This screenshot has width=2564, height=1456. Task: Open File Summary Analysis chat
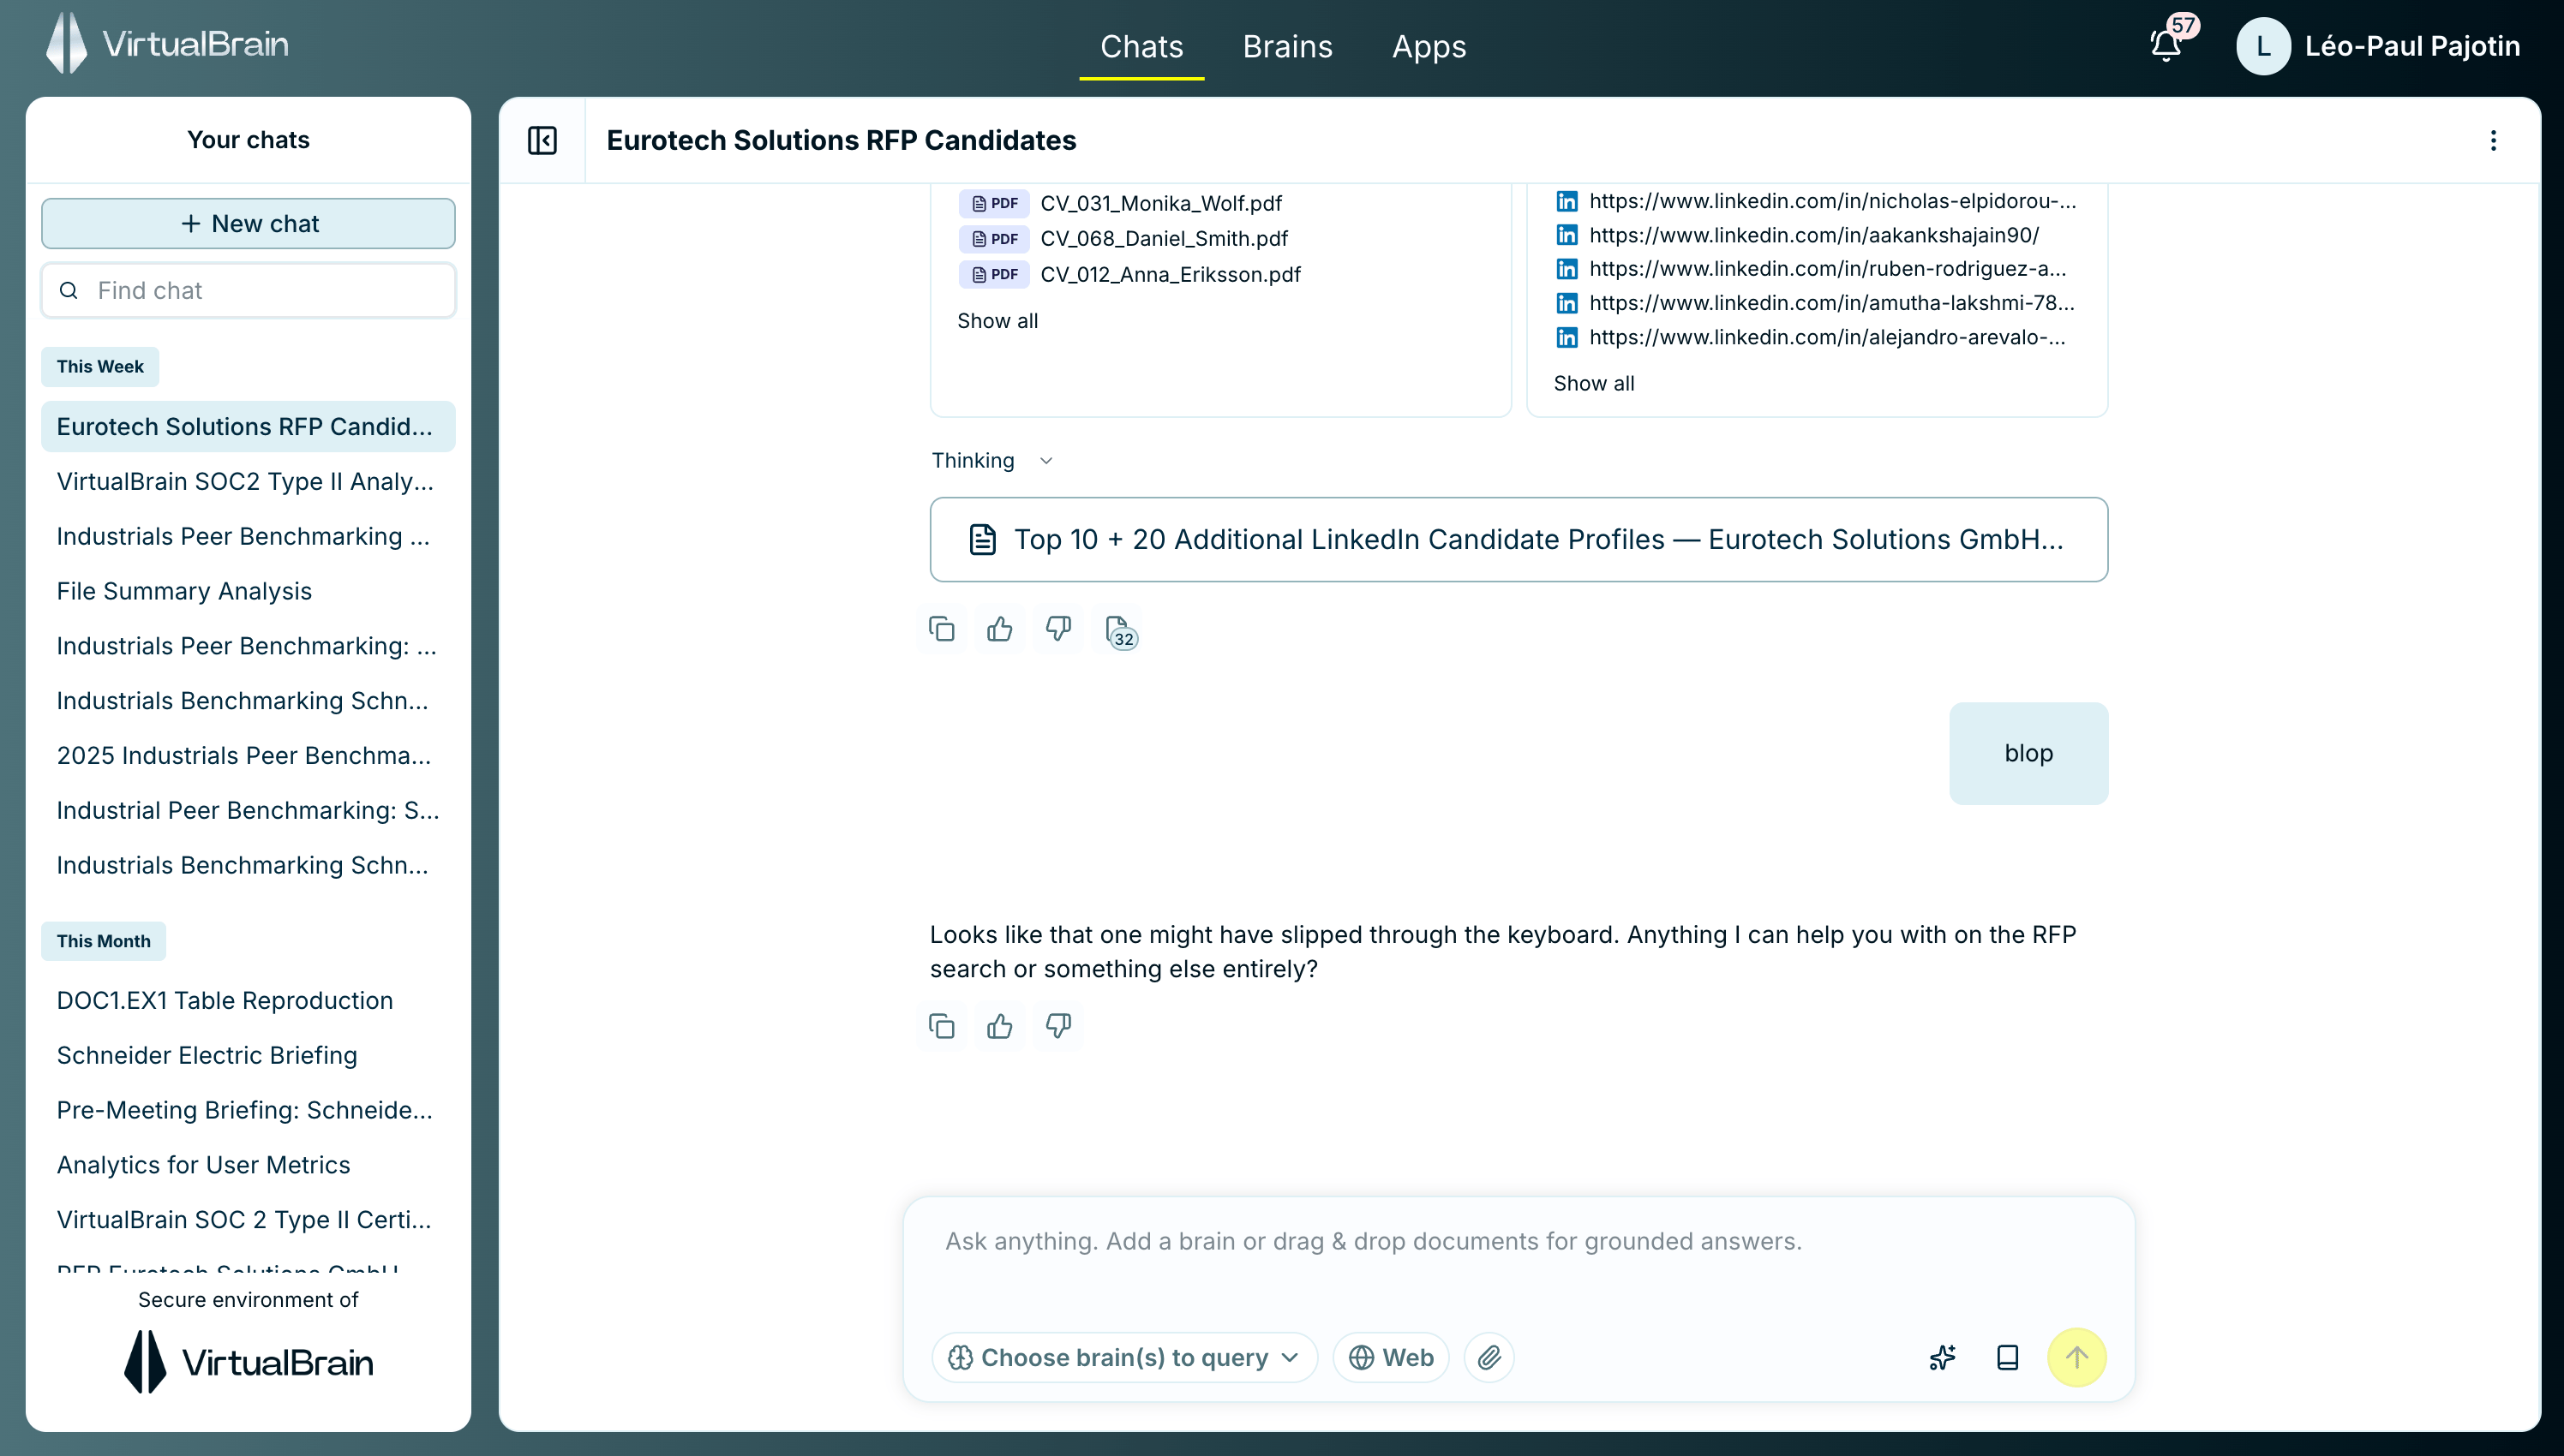point(249,591)
